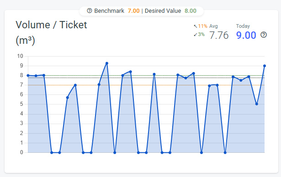Click the up-left arrow beside 11%
Viewport: 281px width, 177px height.
(x=196, y=26)
